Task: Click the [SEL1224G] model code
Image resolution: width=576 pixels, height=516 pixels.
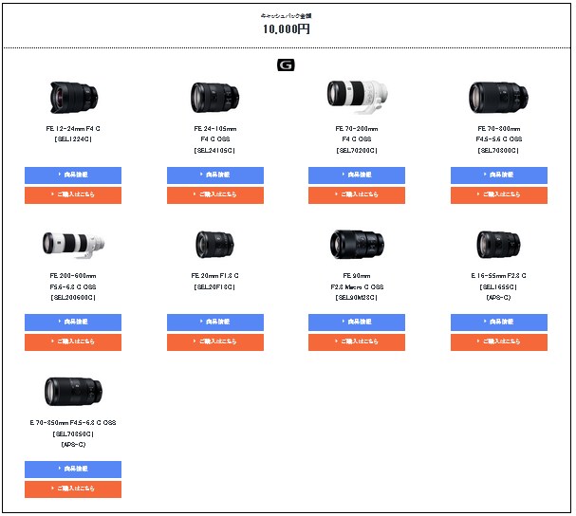Action: click(x=73, y=139)
